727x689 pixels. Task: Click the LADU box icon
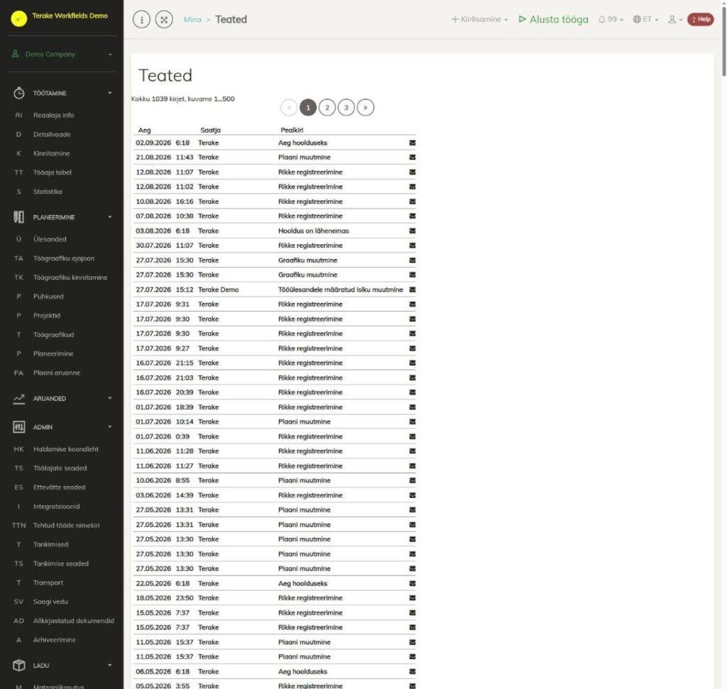(18, 666)
